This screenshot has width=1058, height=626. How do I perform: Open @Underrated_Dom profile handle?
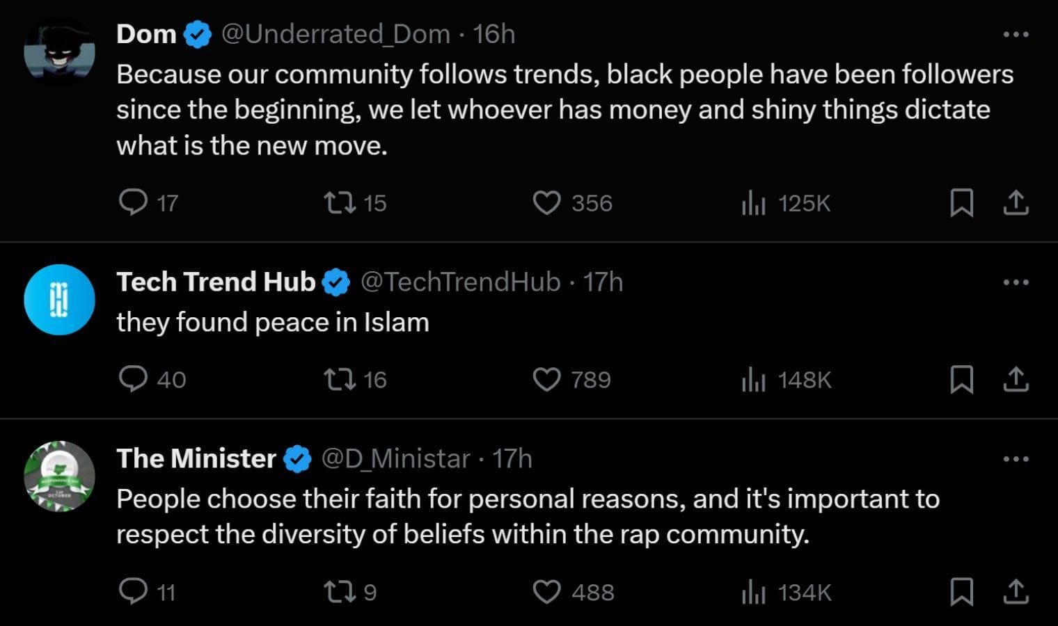335,34
